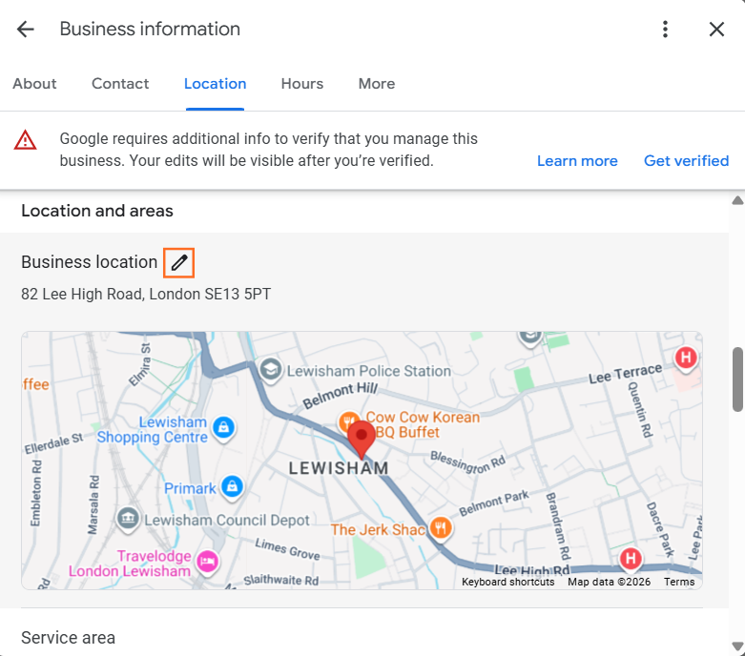Close the Business information panel
The width and height of the screenshot is (745, 656).
(716, 30)
